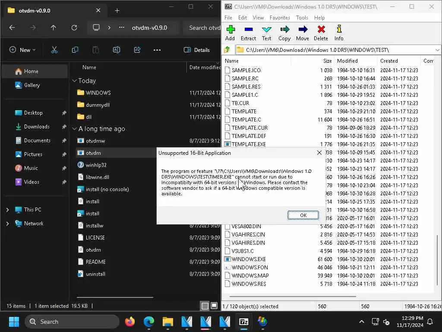Sort 7-Zip list by Modified column
442x332 pixels.
pos(347,61)
